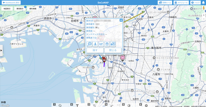Click the magnifier locate icon in vehicle popup

(x=90, y=44)
